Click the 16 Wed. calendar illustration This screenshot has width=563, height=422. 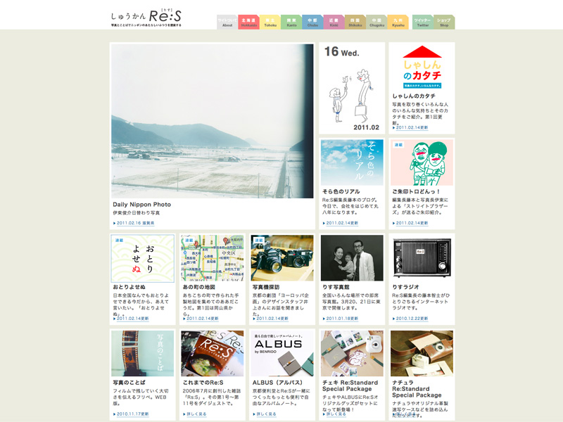(352, 89)
